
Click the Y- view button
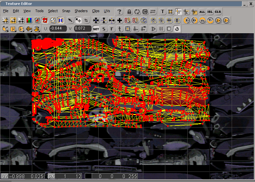coord(210,20)
